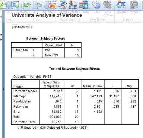Image resolution: width=143 pixels, height=138 pixels.
Task: Click the faded Link ribbon button
Action: click(9, 12)
